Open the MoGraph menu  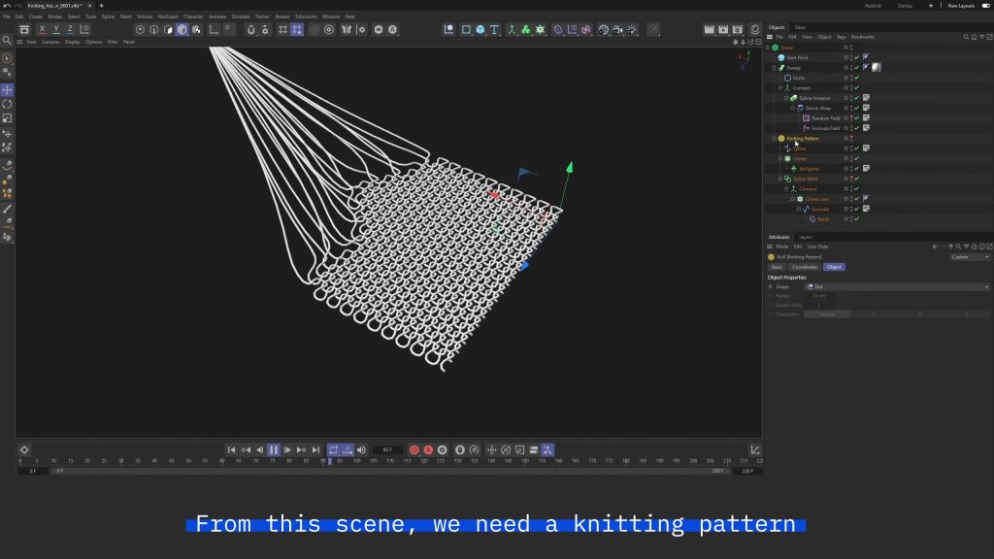168,16
